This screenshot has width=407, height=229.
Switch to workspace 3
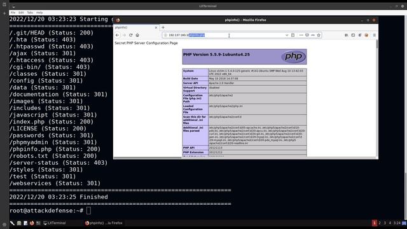[x=385, y=223]
